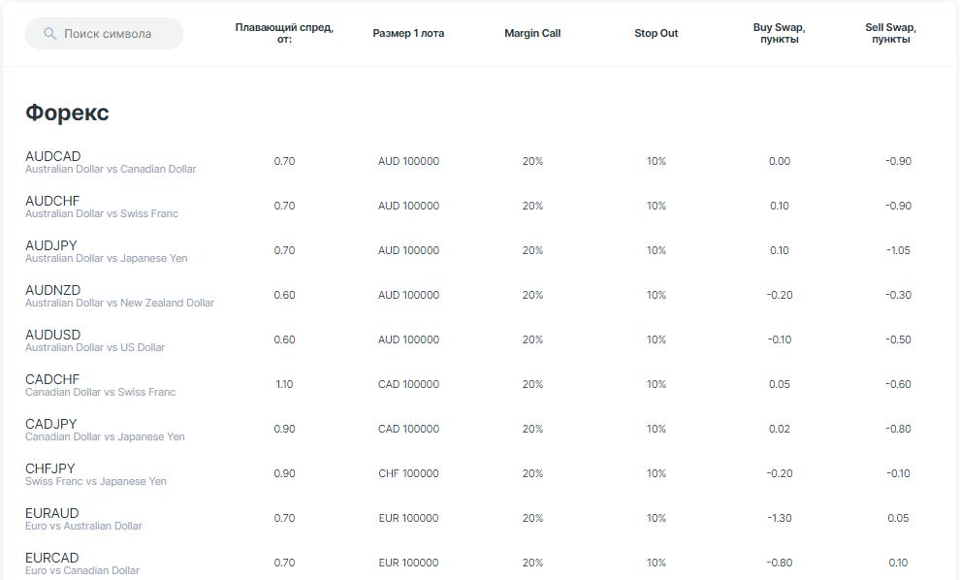Select the AUDJPY currency pair

pos(50,245)
